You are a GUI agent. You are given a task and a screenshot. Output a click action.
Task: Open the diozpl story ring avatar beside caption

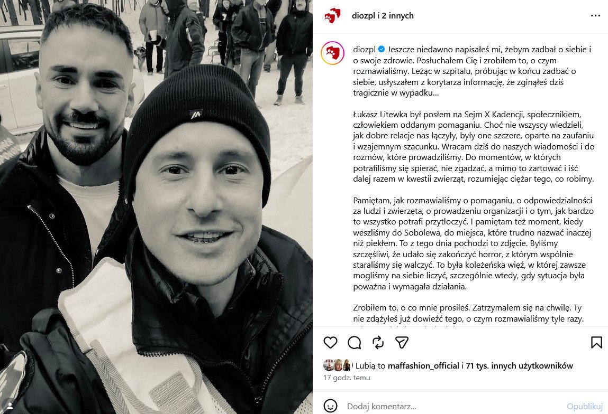[x=333, y=53]
